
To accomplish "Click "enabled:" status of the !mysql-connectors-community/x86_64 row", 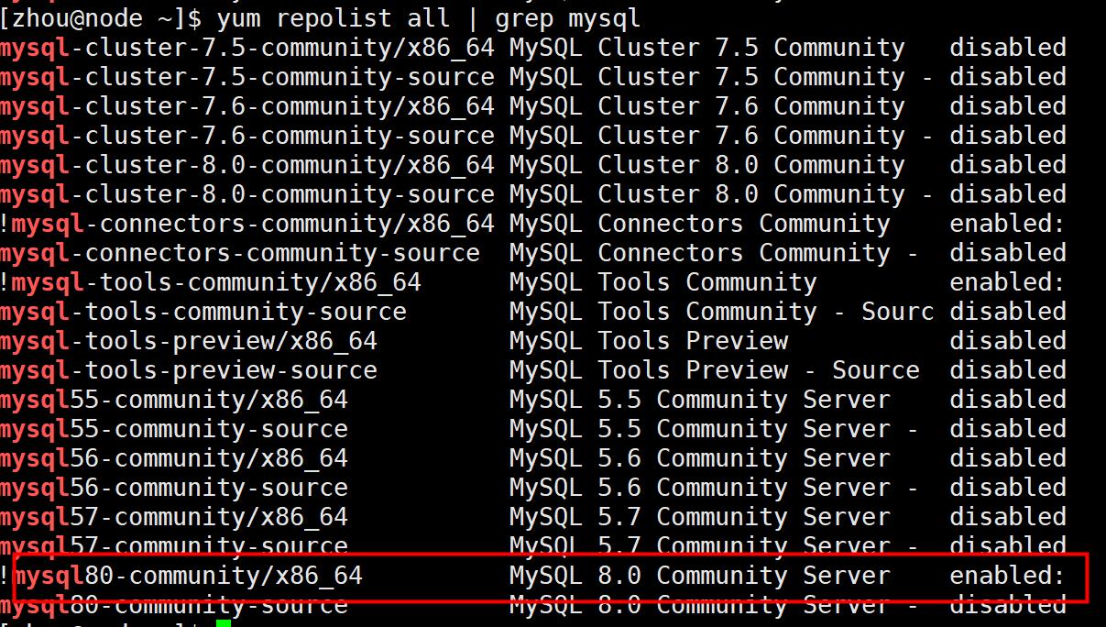I will (x=1008, y=224).
